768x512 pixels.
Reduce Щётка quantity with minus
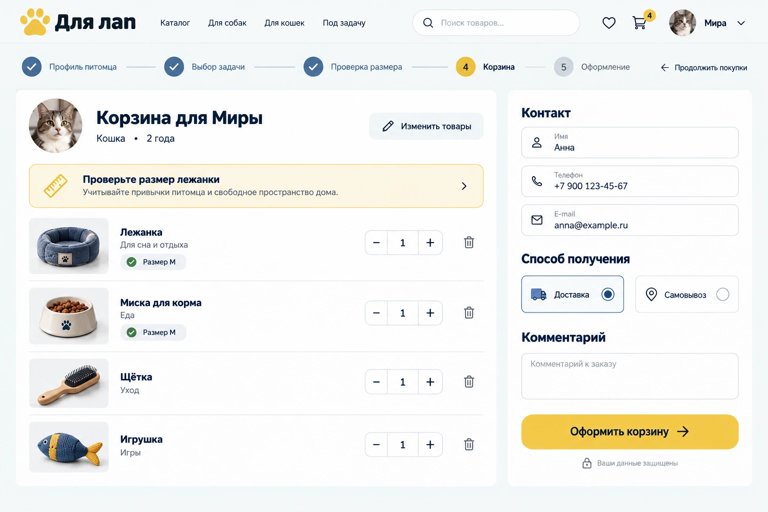click(x=376, y=382)
